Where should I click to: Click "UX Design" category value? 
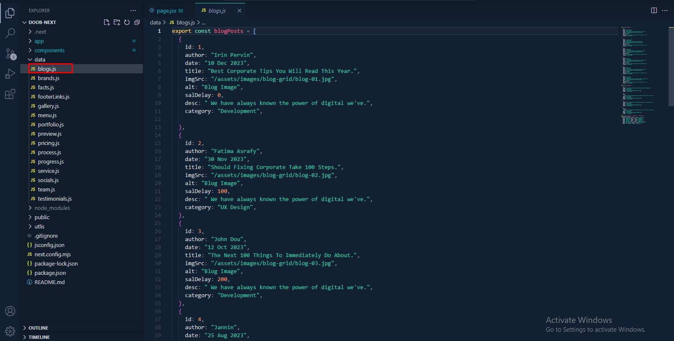[235, 207]
